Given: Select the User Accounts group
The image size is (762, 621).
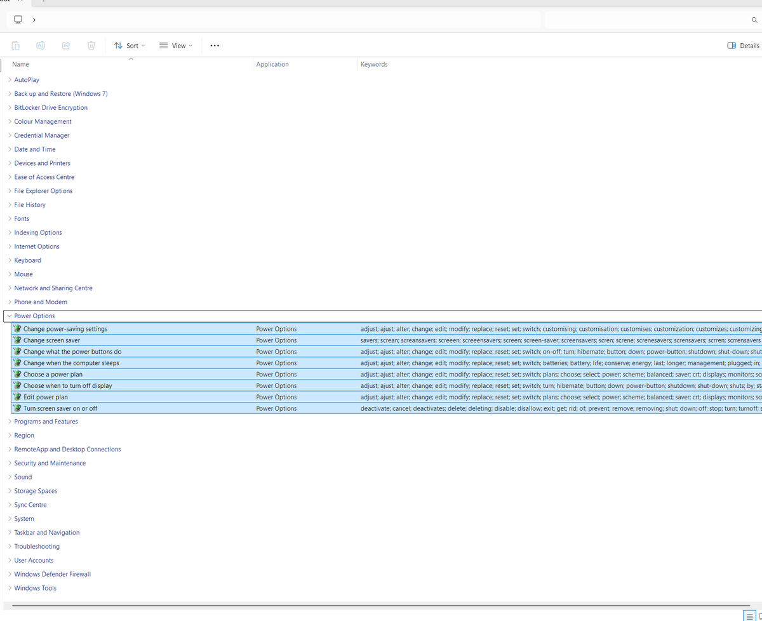Looking at the screenshot, I should 34,561.
